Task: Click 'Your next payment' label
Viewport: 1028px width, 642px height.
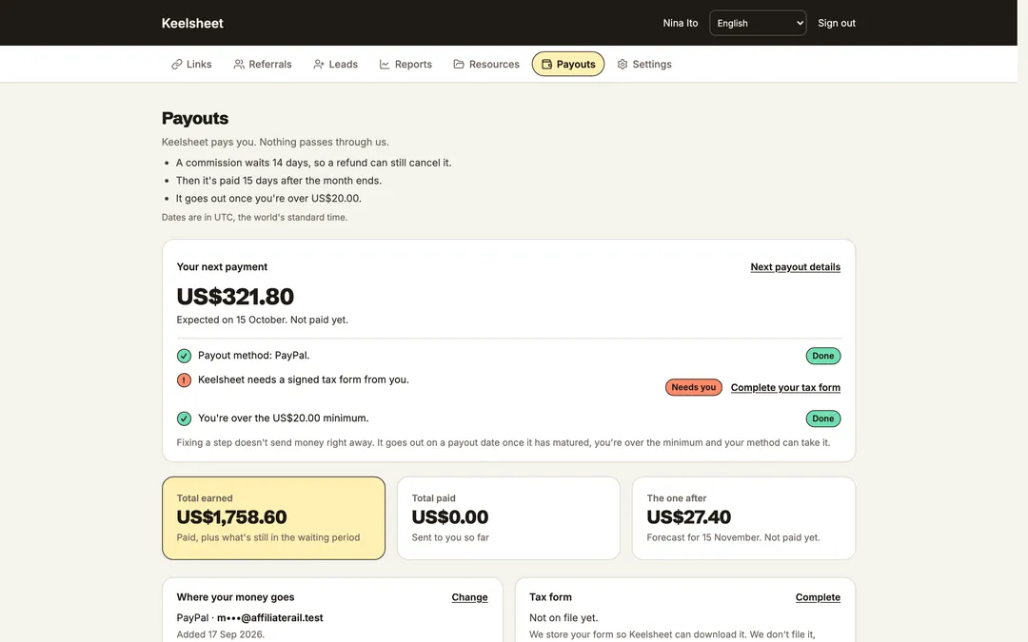Action: point(222,266)
